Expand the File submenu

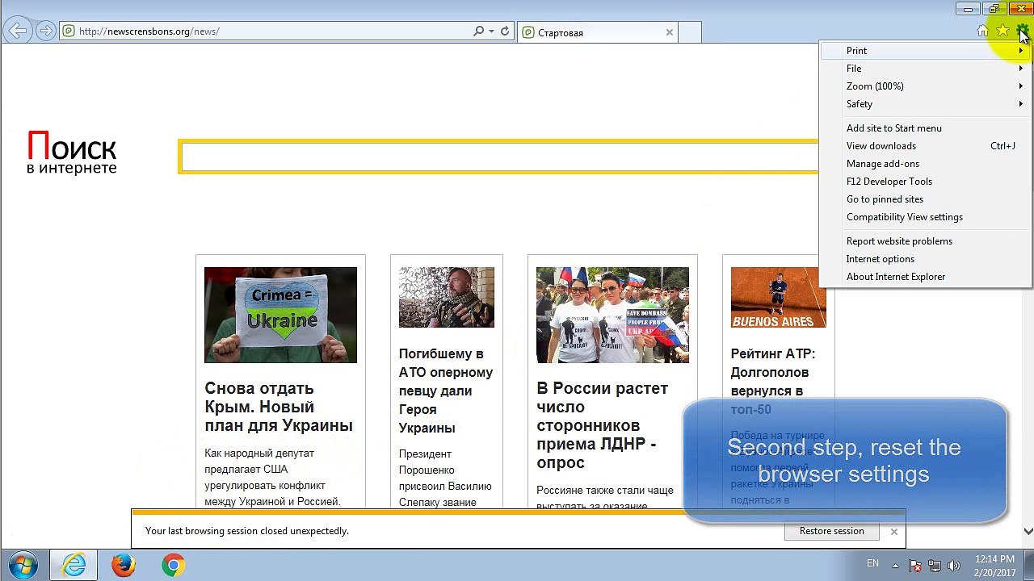[926, 68]
